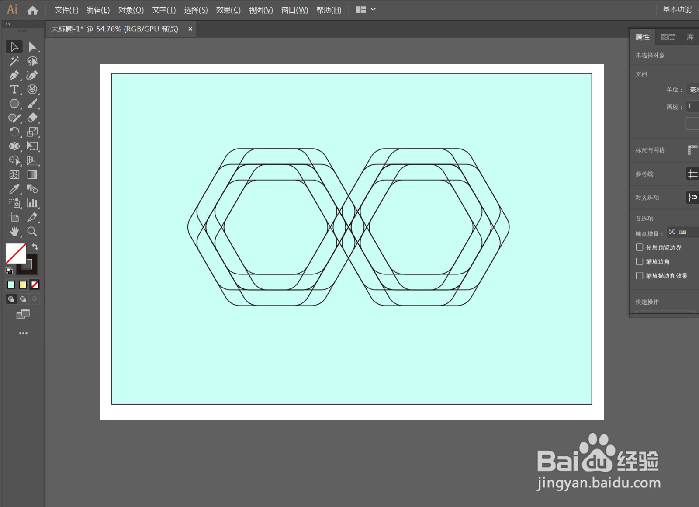The height and width of the screenshot is (507, 699).
Task: Select the Mesh tool
Action: 14,175
